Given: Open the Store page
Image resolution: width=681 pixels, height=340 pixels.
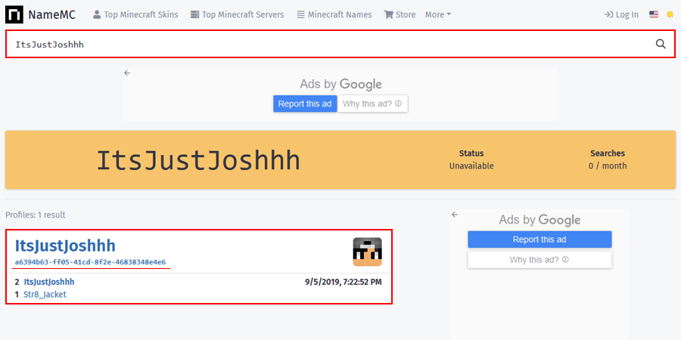Looking at the screenshot, I should tap(400, 15).
